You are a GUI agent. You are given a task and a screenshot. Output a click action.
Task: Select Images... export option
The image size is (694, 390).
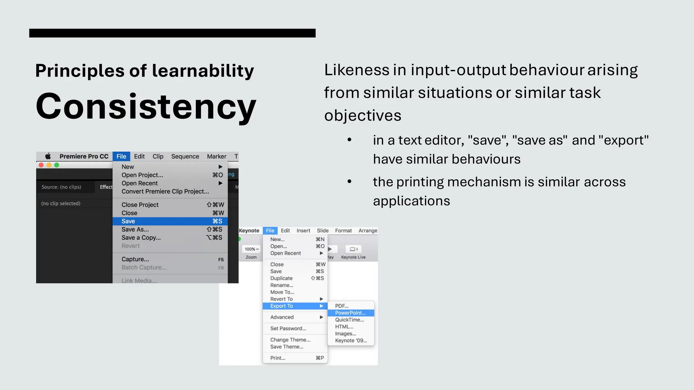[351, 334]
